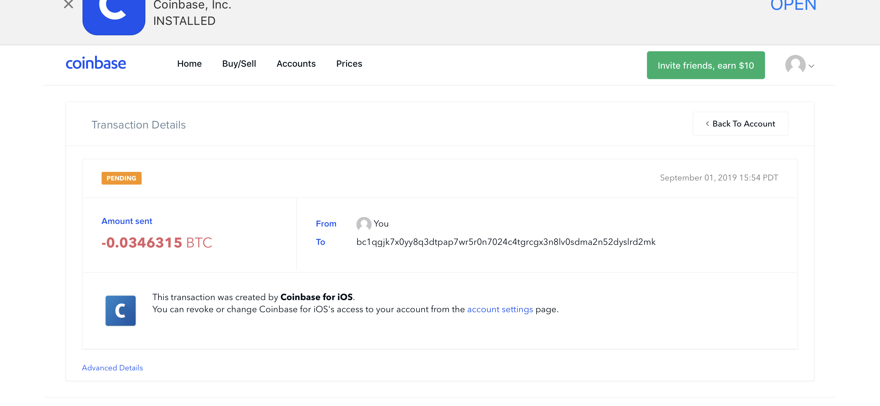Click the coinbase logo

coord(96,63)
